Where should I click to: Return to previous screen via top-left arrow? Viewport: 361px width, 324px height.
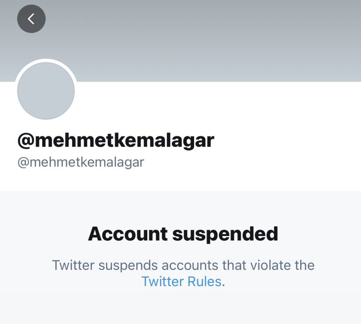click(x=31, y=19)
